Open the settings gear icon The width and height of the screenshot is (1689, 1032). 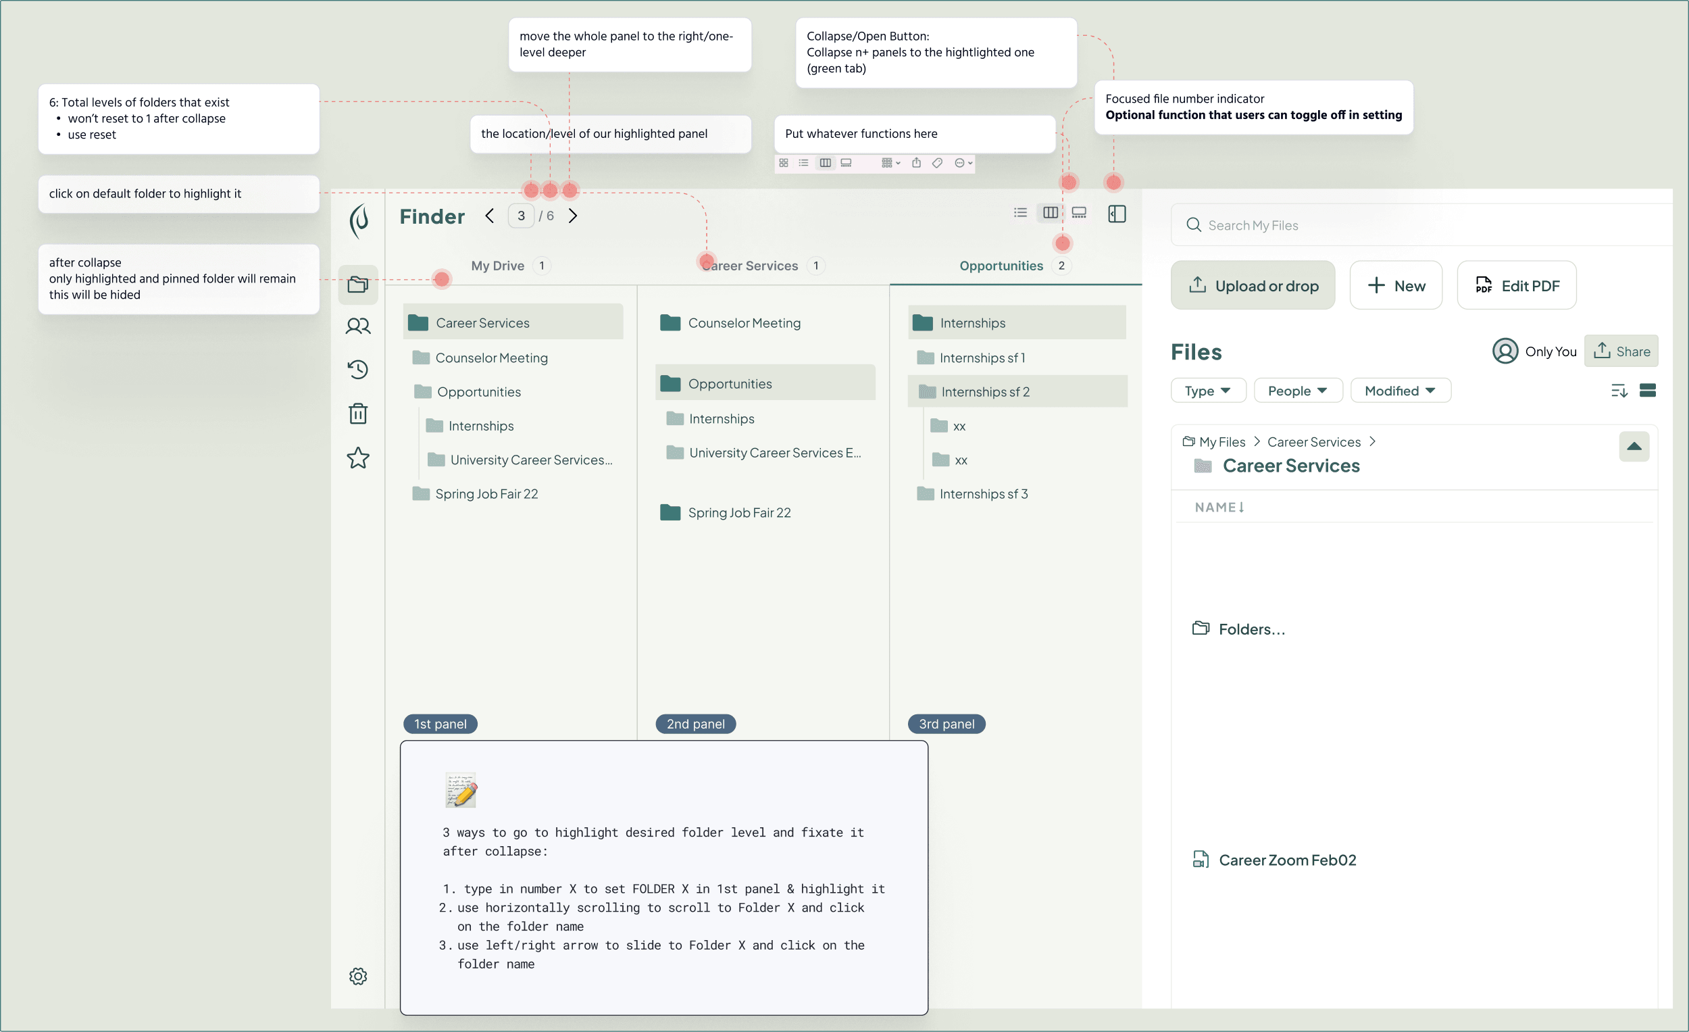pos(358,976)
